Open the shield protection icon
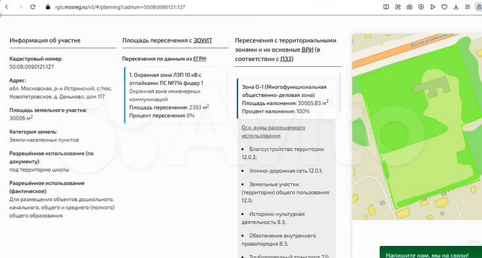The width and height of the screenshot is (482, 258). [x=421, y=7]
